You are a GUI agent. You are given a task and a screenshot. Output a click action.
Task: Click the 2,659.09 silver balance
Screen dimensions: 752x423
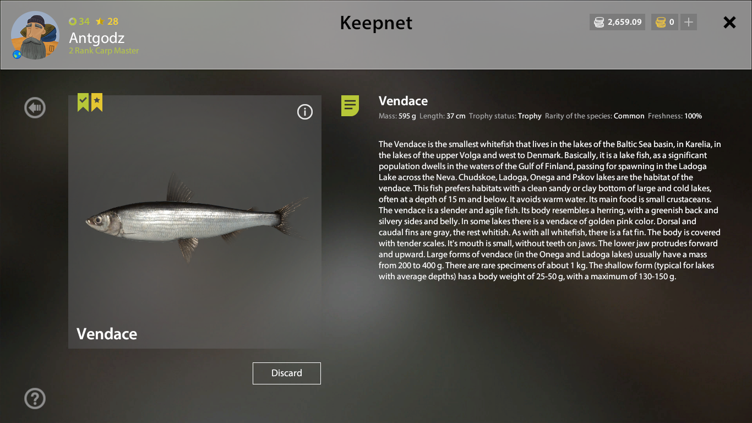pos(625,23)
